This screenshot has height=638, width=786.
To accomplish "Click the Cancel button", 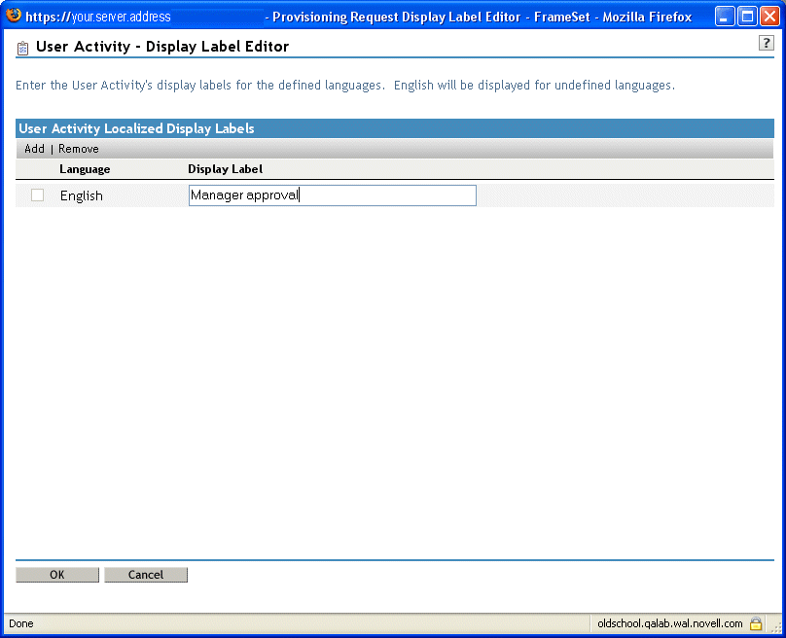I will pyautogui.click(x=146, y=575).
